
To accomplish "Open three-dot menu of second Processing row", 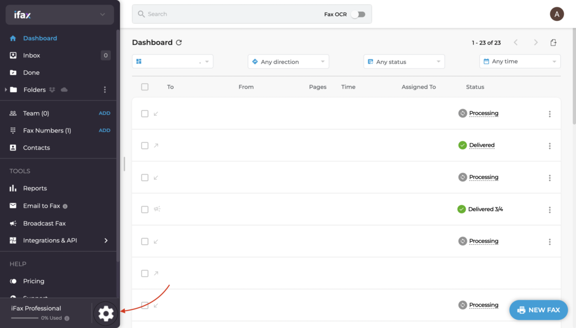I will [x=550, y=177].
